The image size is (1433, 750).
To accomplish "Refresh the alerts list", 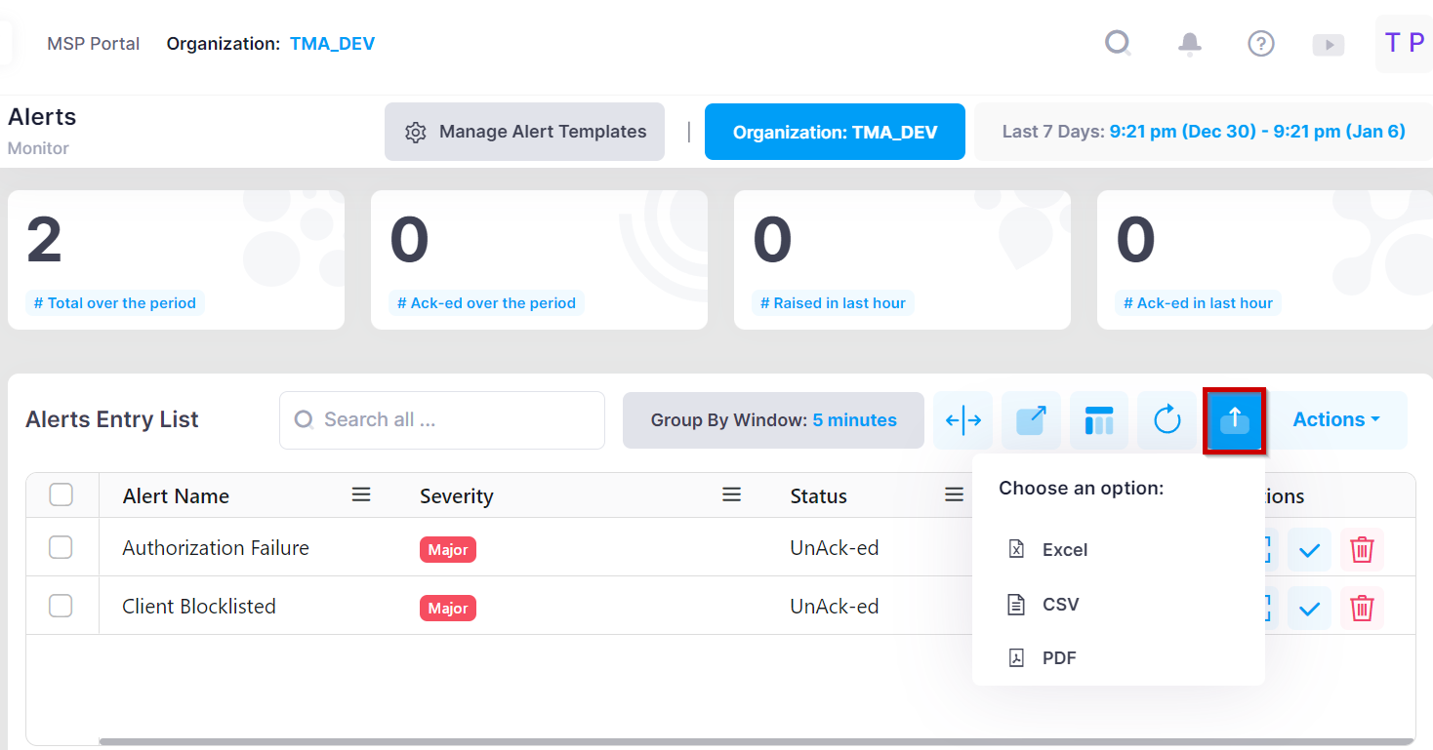I will tap(1167, 420).
